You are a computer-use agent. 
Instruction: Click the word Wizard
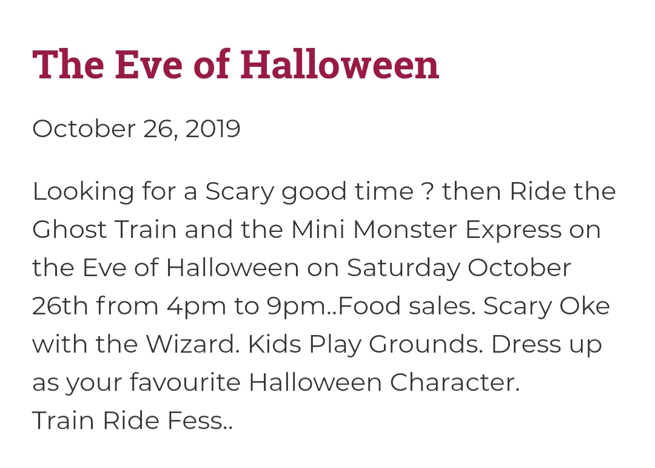click(192, 345)
